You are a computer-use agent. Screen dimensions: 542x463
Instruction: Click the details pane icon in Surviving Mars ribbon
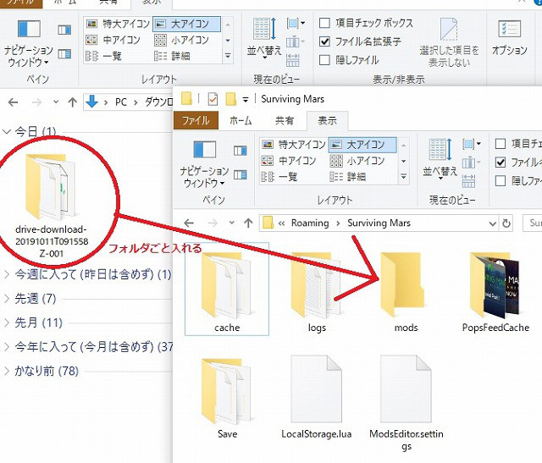coord(240,175)
